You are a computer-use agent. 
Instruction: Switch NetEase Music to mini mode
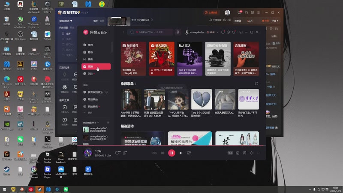pos(241,32)
